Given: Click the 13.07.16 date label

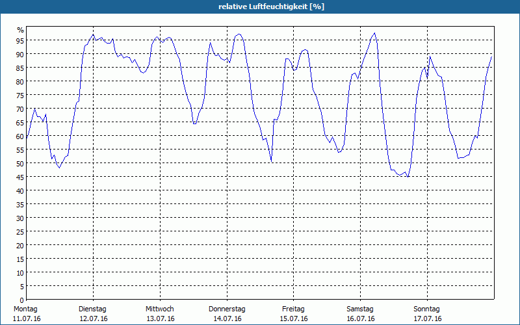Looking at the screenshot, I should (161, 318).
